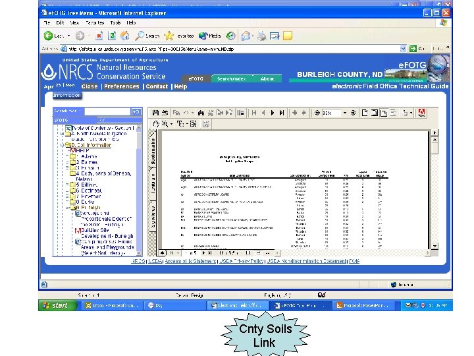Viewport: 474px width, 356px height.
Task: Open the PDF zoom percentage dropdown
Action: [x=344, y=113]
